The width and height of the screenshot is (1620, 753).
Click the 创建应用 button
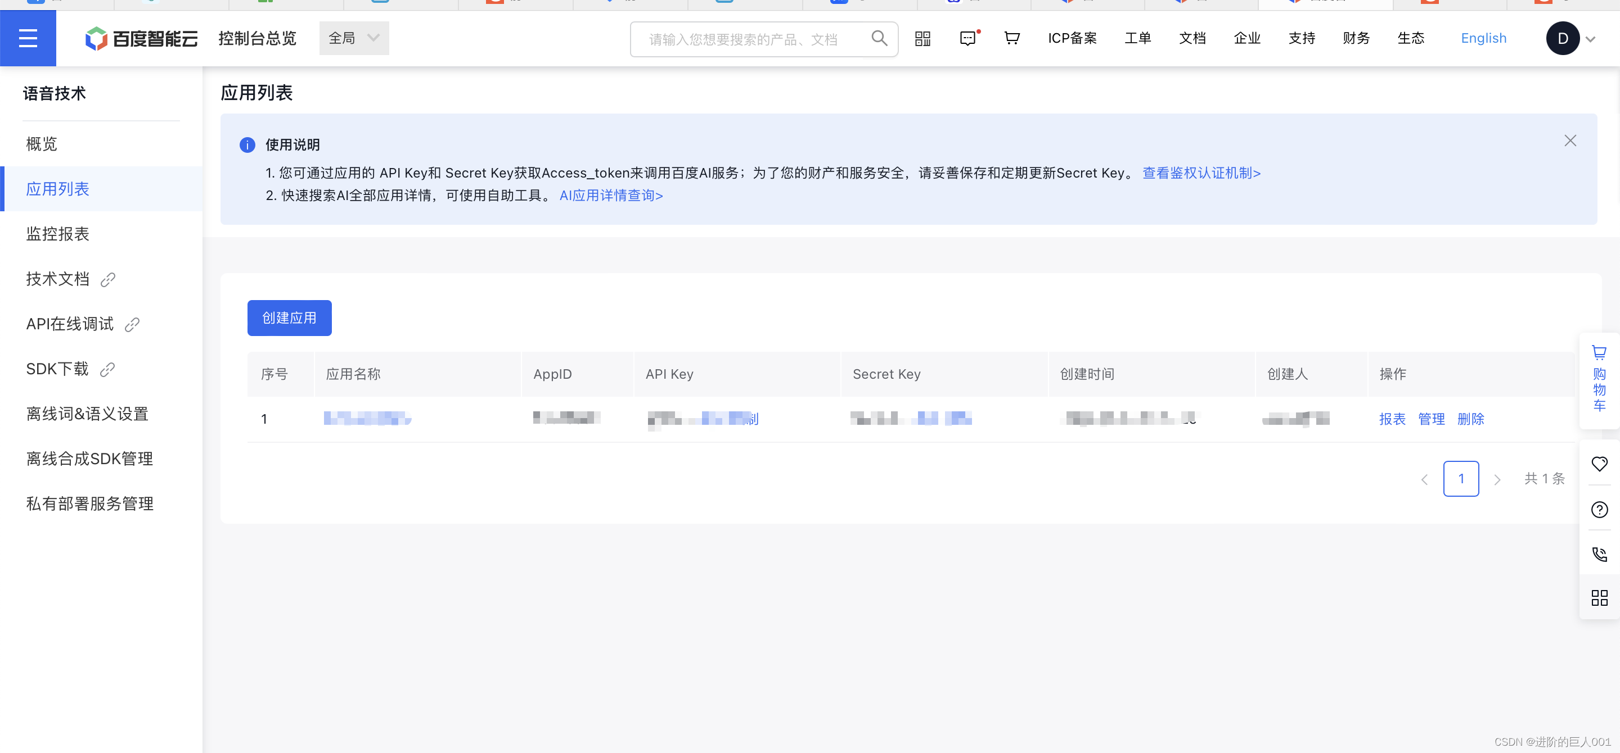[x=289, y=317]
